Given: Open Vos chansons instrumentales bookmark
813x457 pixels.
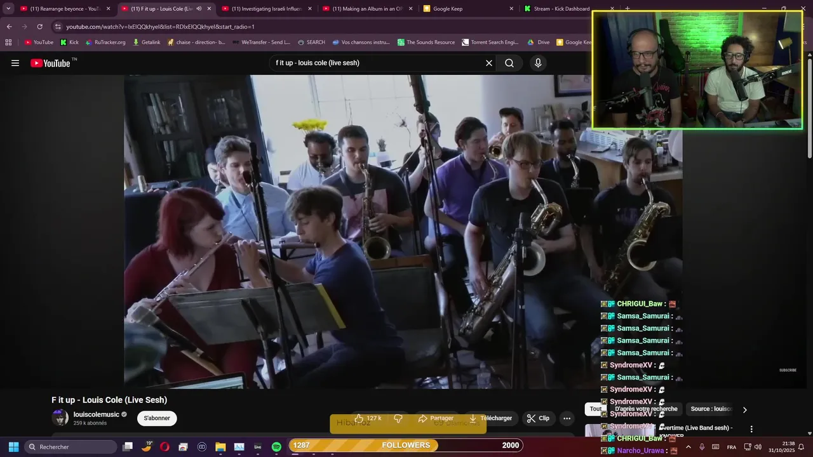Looking at the screenshot, I should pos(361,43).
